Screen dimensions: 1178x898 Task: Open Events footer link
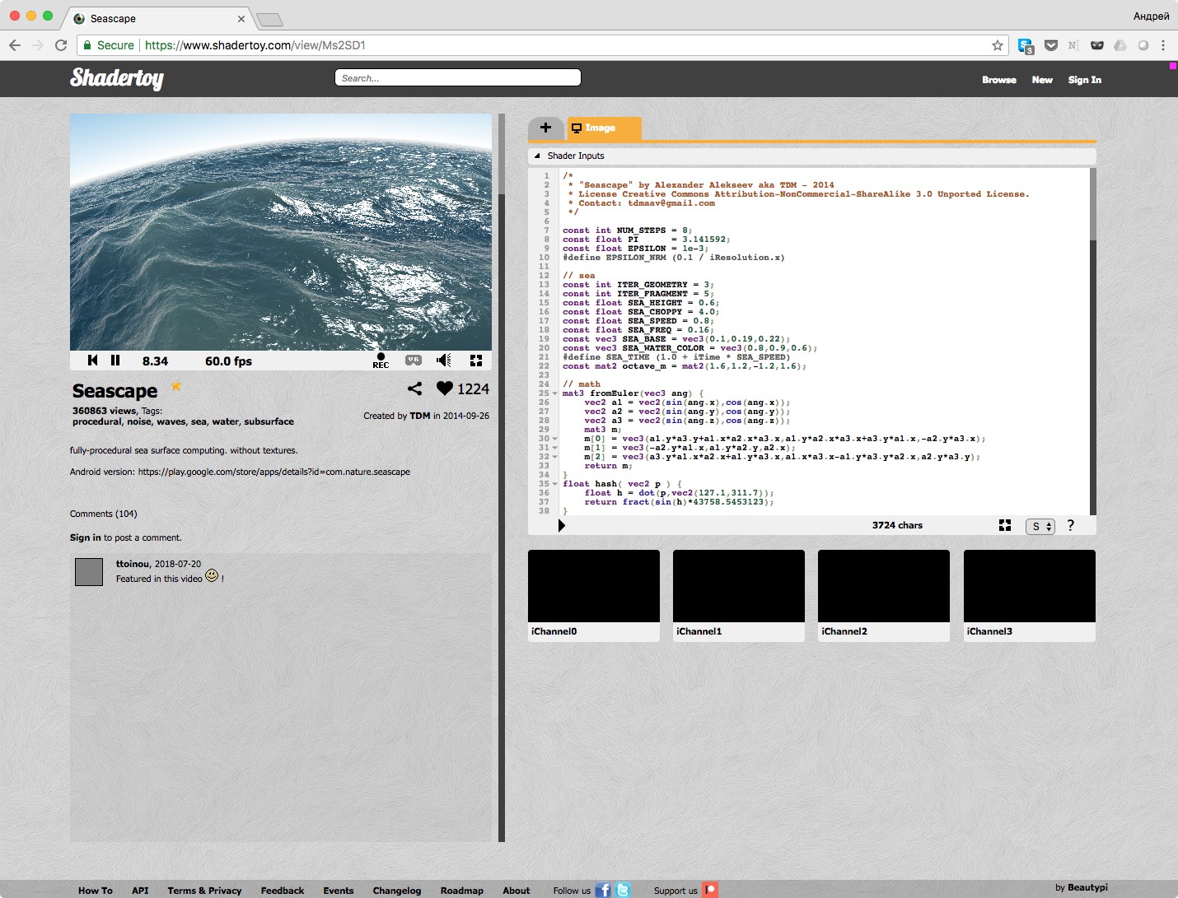pos(339,891)
